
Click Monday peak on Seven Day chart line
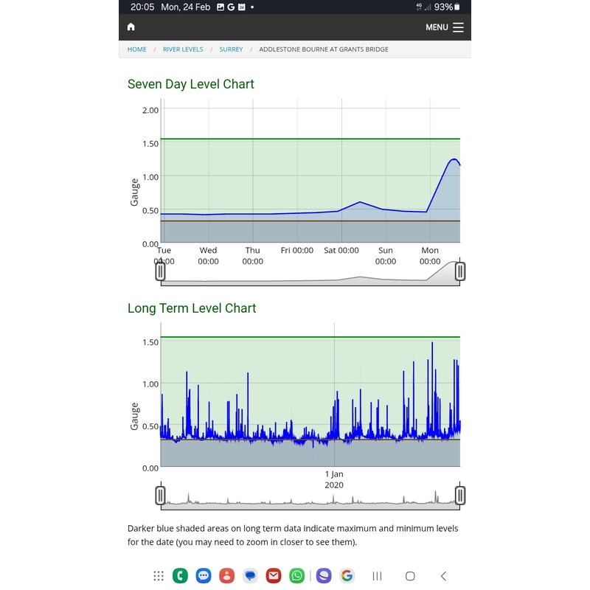click(454, 159)
